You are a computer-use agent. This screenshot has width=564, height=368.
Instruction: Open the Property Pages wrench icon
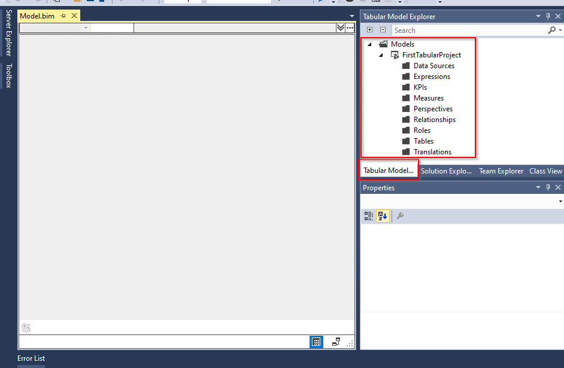pyautogui.click(x=400, y=216)
